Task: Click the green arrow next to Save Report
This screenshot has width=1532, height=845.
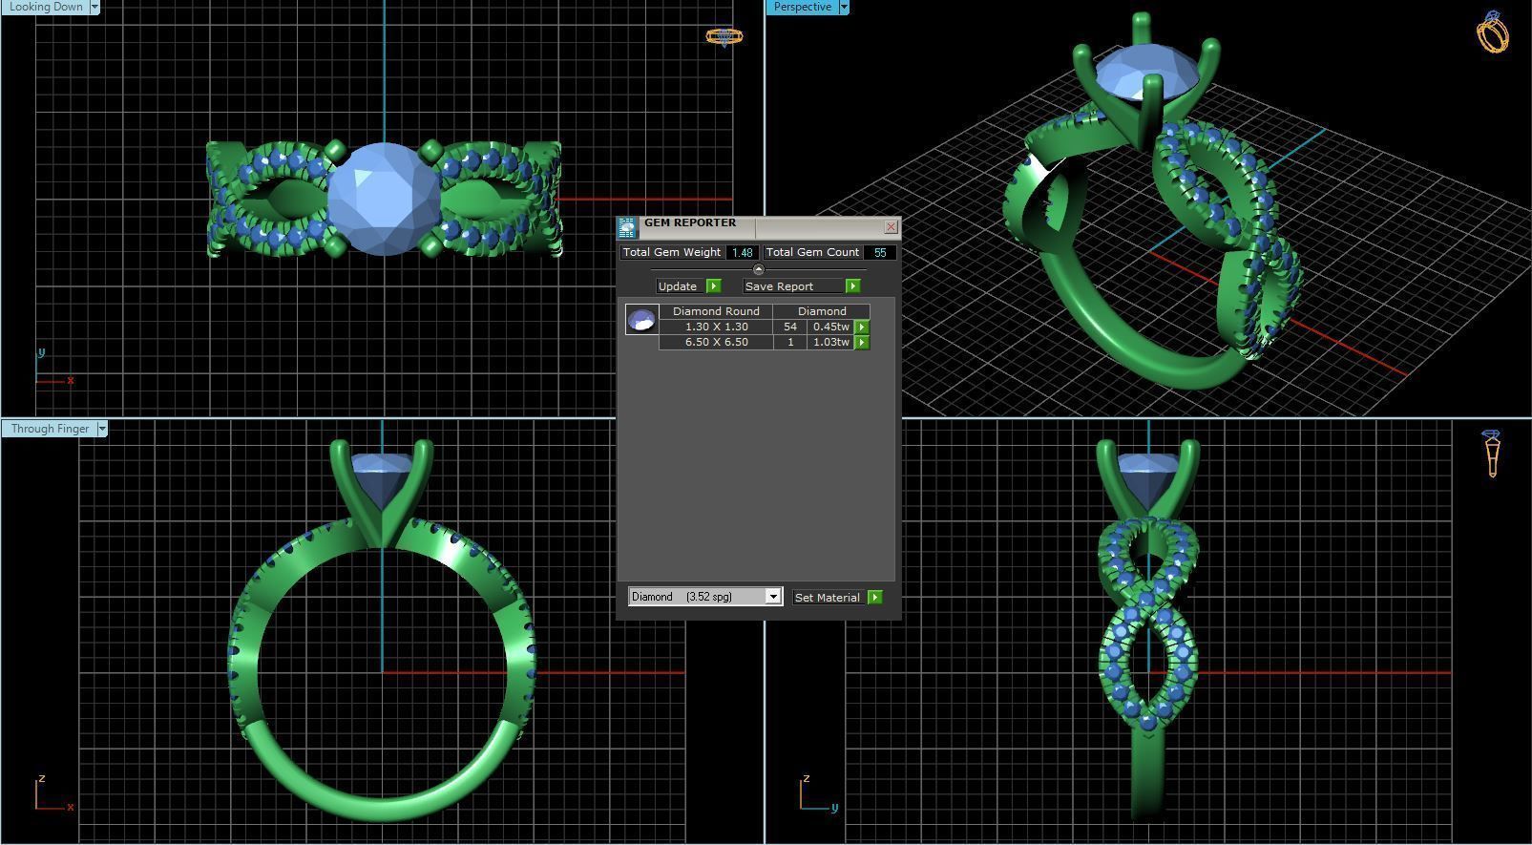Action: 852,286
